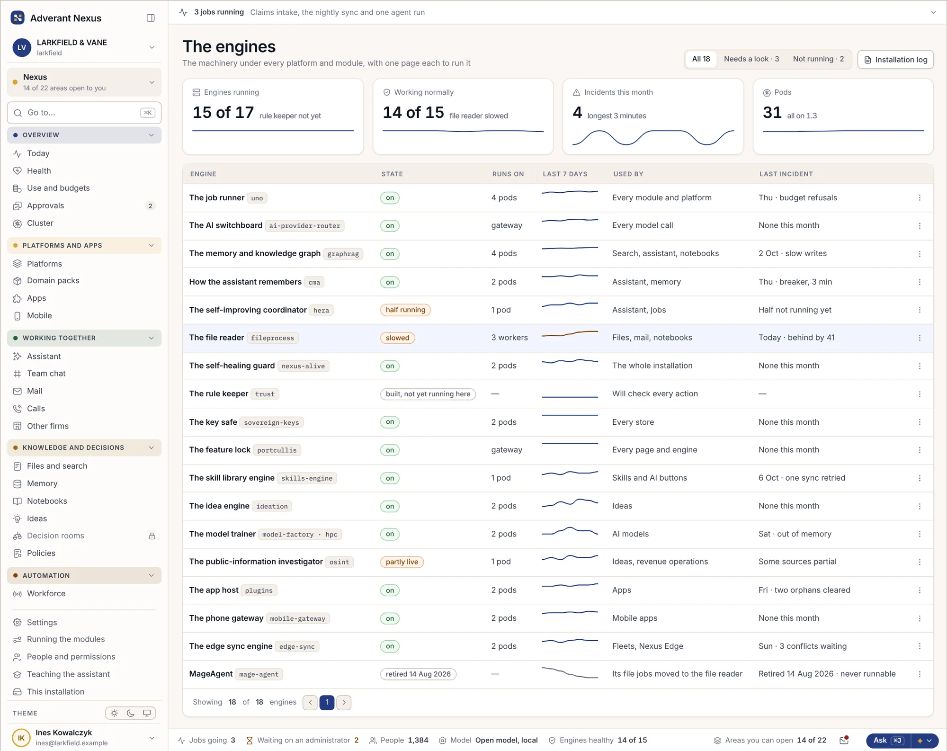947x751 pixels.
Task: Click The rule keeper engine name
Action: pyautogui.click(x=219, y=394)
